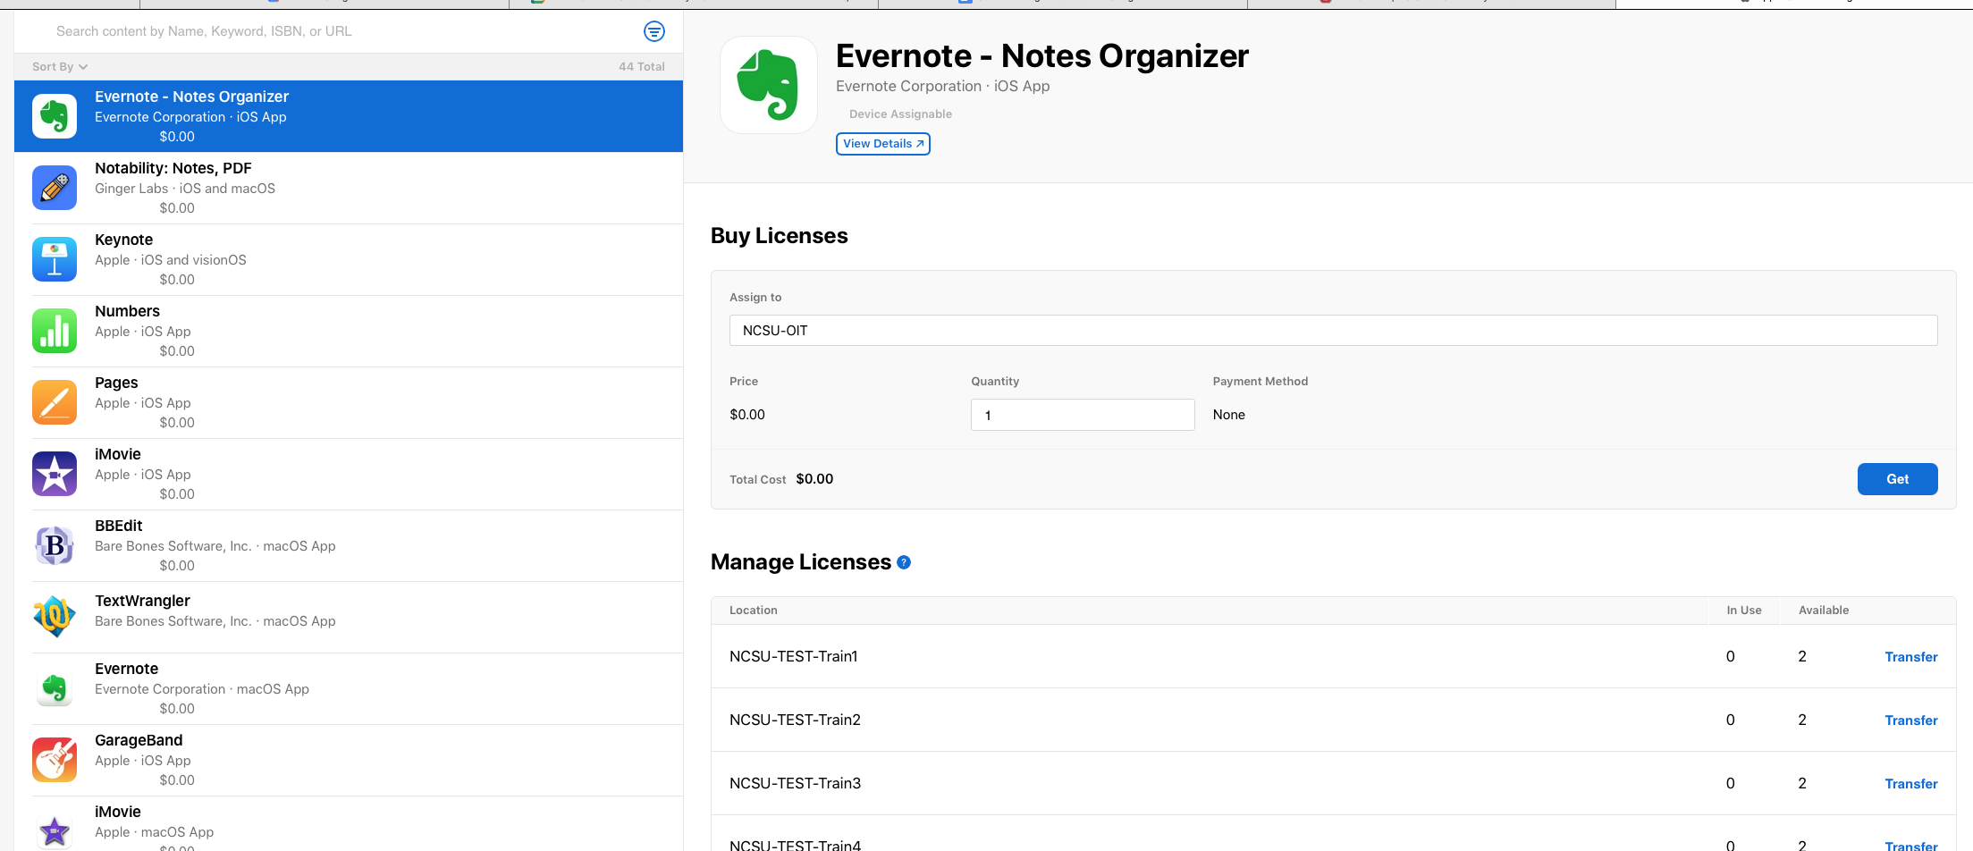
Task: Click the Numbers app icon
Action: [55, 331]
